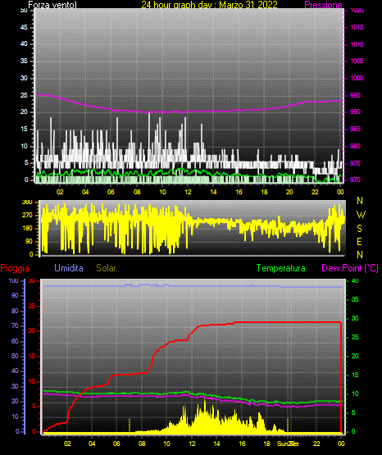Click the magenta 'Pressione' label

tap(323, 5)
